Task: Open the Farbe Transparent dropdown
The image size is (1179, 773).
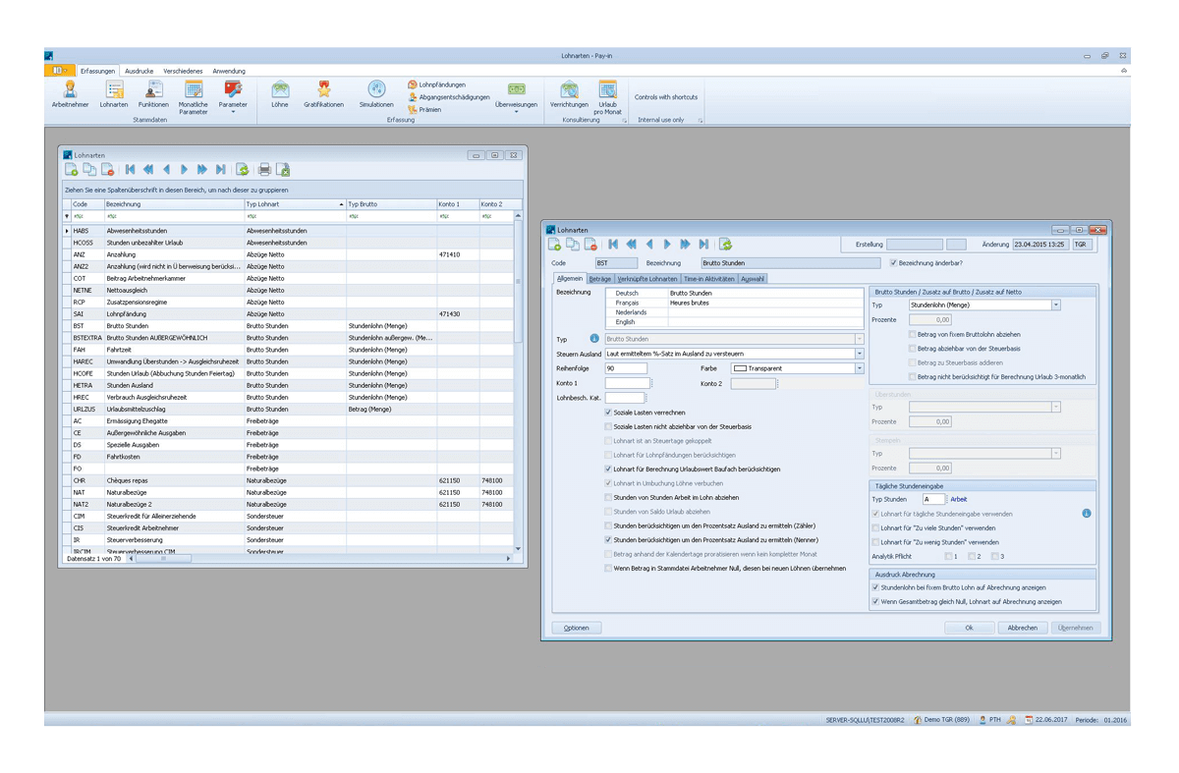Action: [x=859, y=368]
